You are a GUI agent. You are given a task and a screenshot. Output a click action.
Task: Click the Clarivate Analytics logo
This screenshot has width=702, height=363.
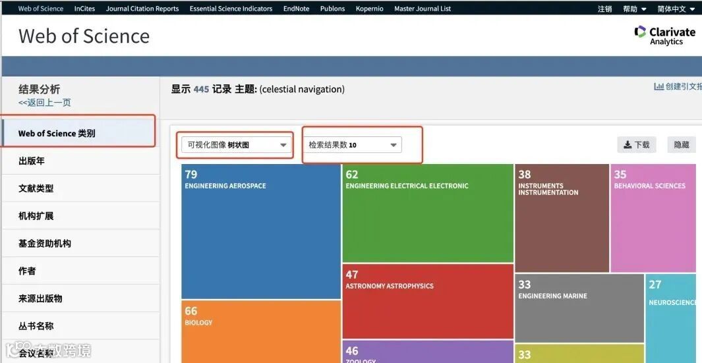click(665, 36)
